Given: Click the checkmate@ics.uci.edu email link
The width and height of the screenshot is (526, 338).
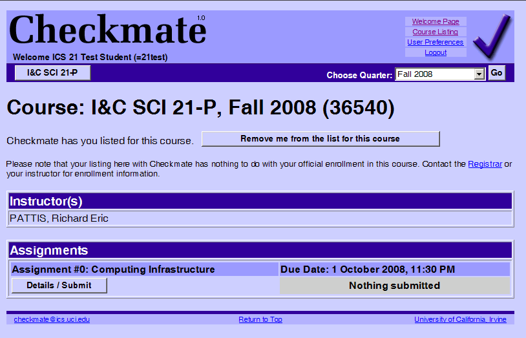Looking at the screenshot, I should pos(52,319).
